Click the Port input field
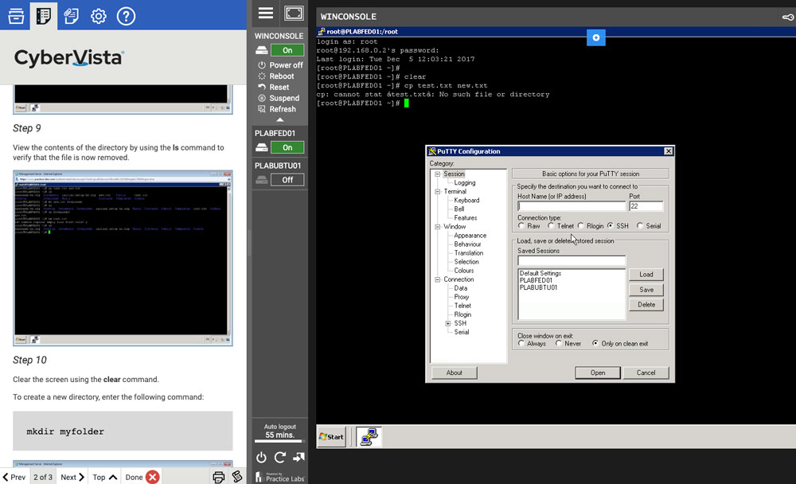796x484 pixels. coord(646,206)
